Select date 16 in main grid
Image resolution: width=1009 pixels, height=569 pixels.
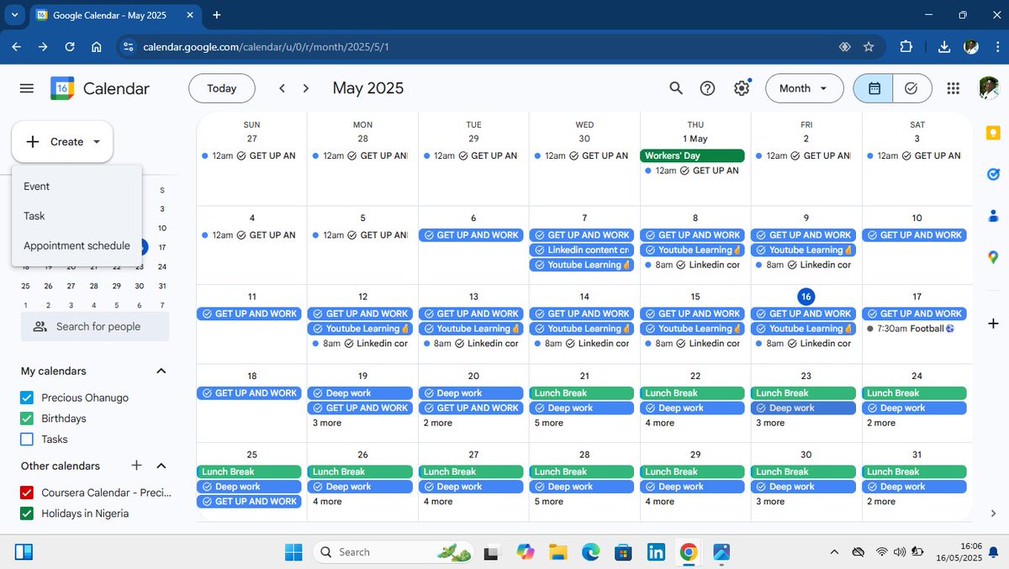point(806,297)
